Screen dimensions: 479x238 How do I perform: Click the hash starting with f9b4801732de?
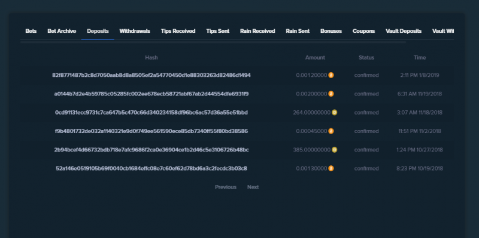click(151, 131)
